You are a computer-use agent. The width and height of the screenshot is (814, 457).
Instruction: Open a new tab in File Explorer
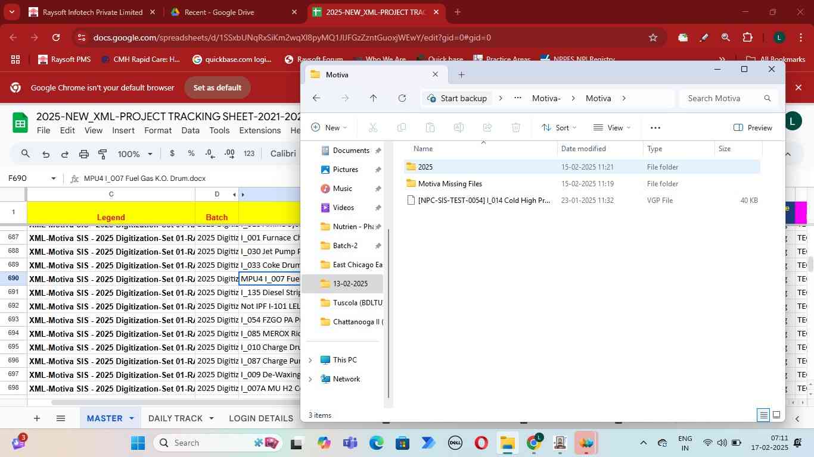click(461, 74)
